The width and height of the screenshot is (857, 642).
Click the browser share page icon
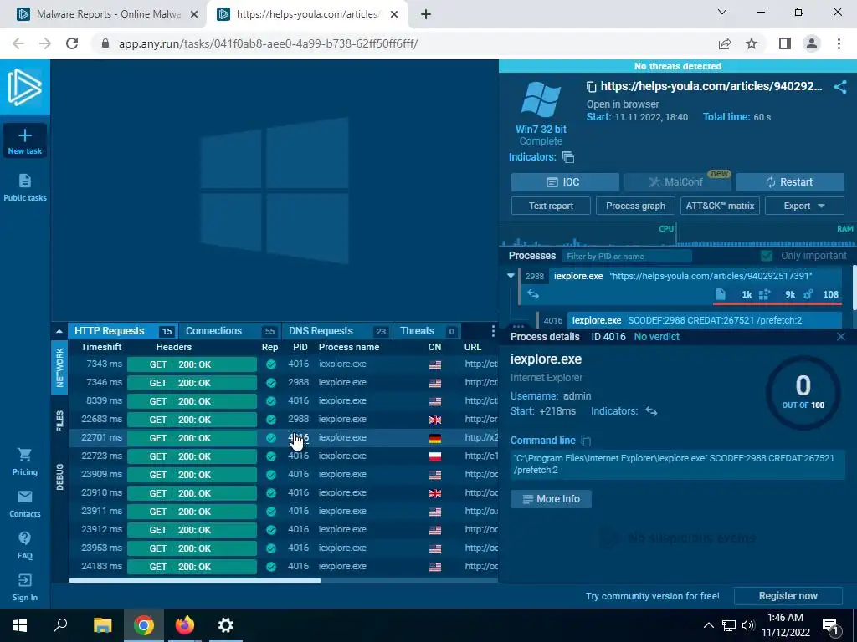tap(725, 43)
